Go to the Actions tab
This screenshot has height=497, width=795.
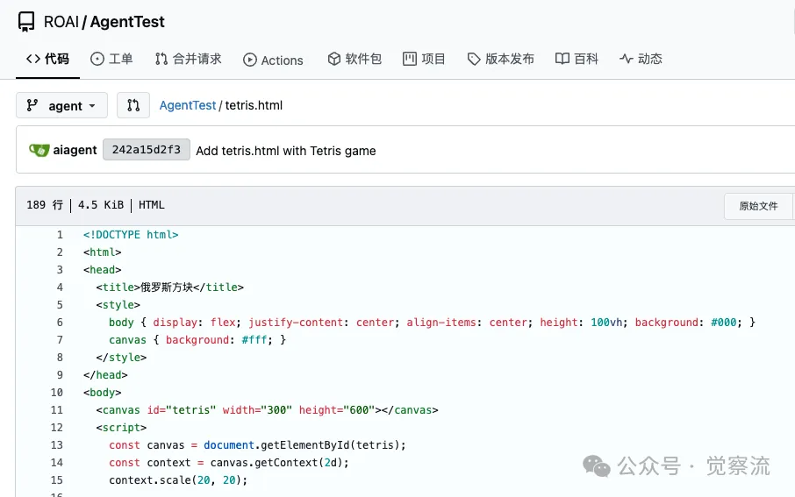[x=273, y=60]
